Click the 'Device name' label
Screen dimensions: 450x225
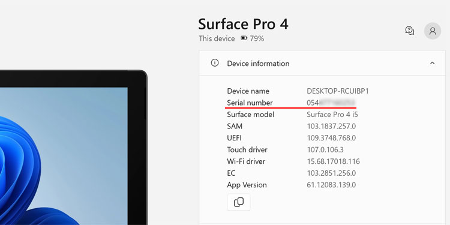click(248, 91)
